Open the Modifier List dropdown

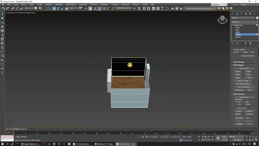click(x=244, y=22)
